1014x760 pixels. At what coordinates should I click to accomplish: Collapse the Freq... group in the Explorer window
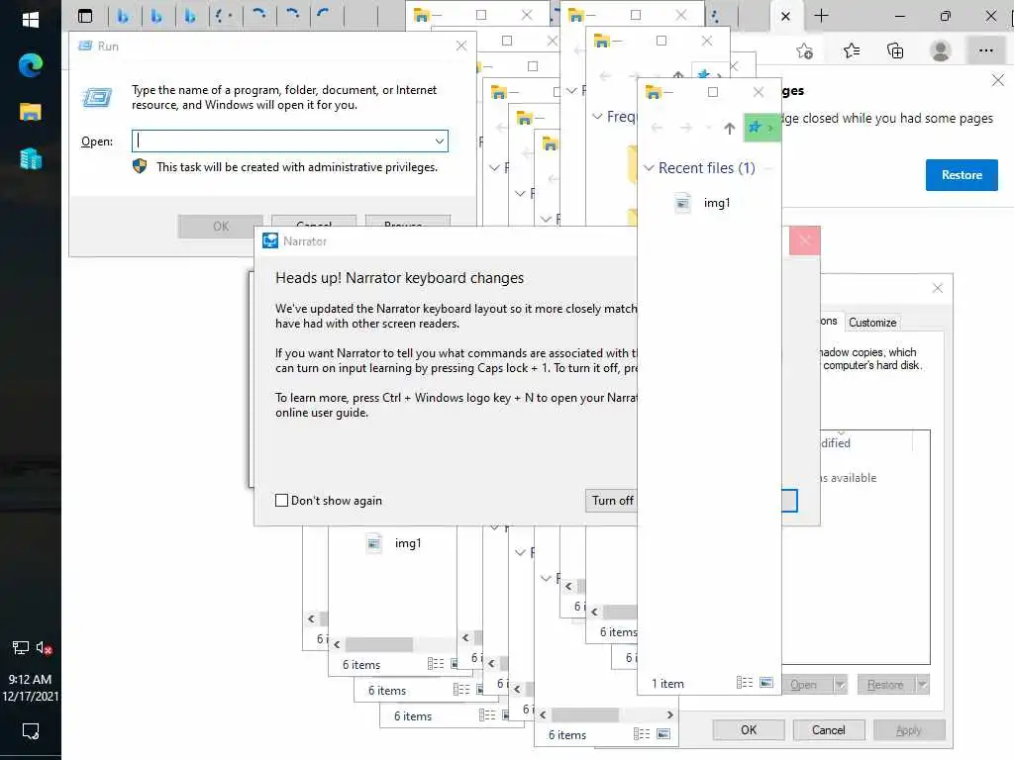coord(597,117)
